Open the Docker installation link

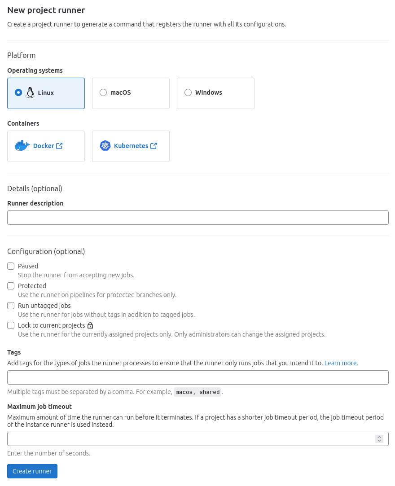point(44,145)
